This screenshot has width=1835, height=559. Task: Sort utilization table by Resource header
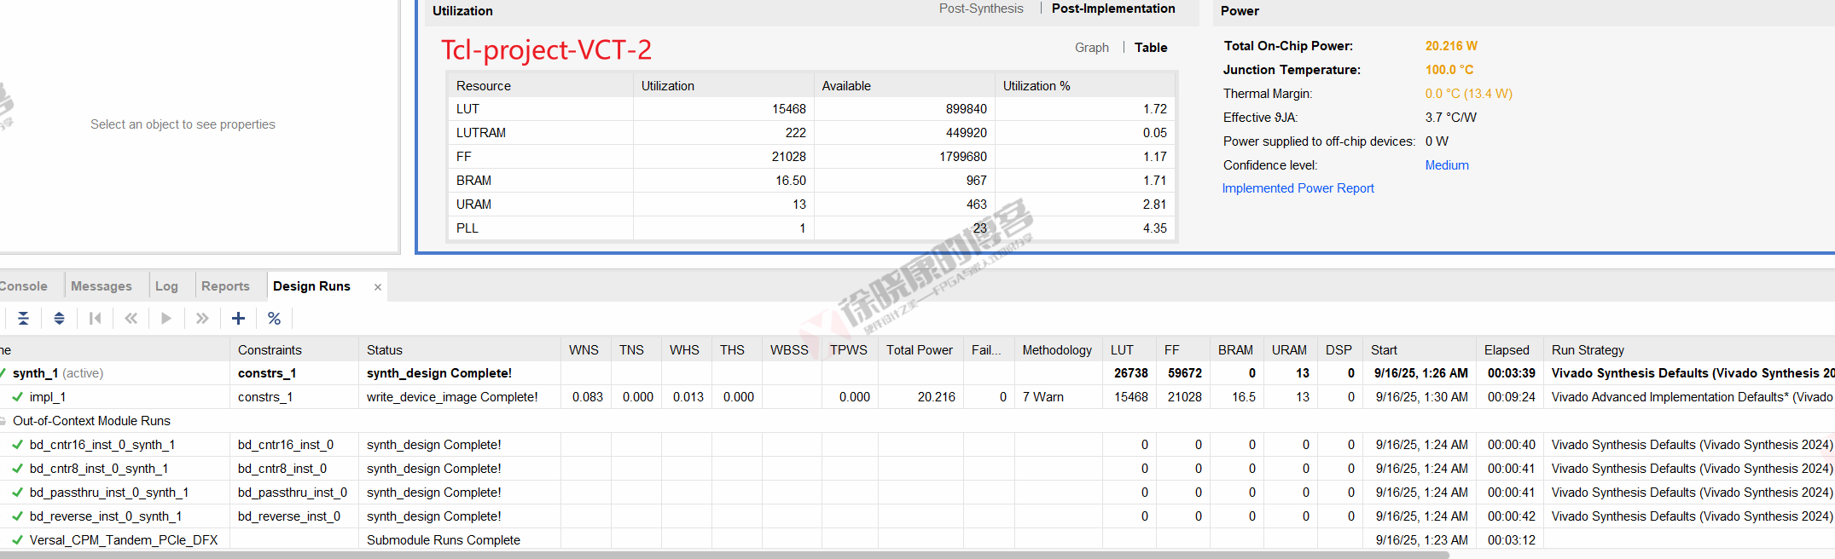540,86
